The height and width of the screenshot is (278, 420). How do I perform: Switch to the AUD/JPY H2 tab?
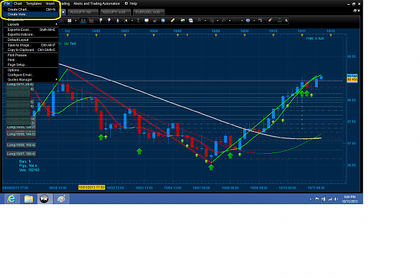click(x=82, y=12)
